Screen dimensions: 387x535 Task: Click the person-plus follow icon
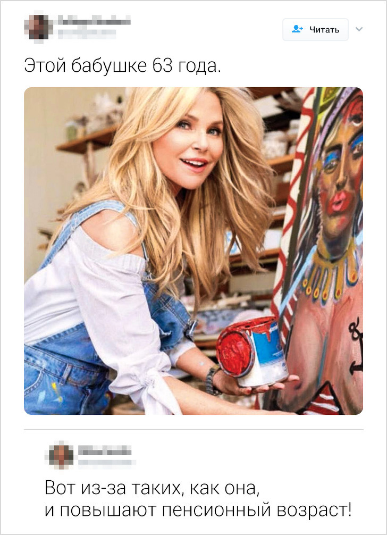click(297, 29)
